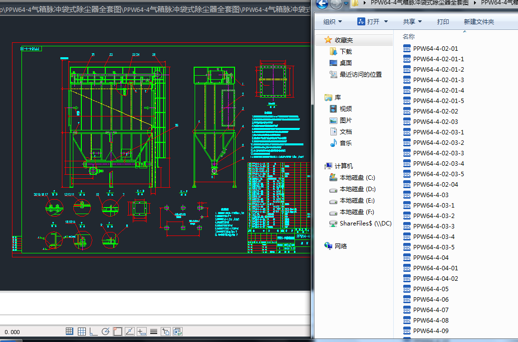The image size is (518, 342).
Task: Toggle Snap Mode in AutoCAD status bar
Action: pos(70,332)
